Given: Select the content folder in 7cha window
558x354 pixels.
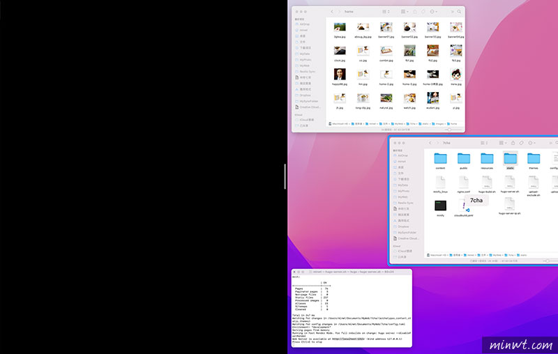Looking at the screenshot, I should pyautogui.click(x=440, y=158).
